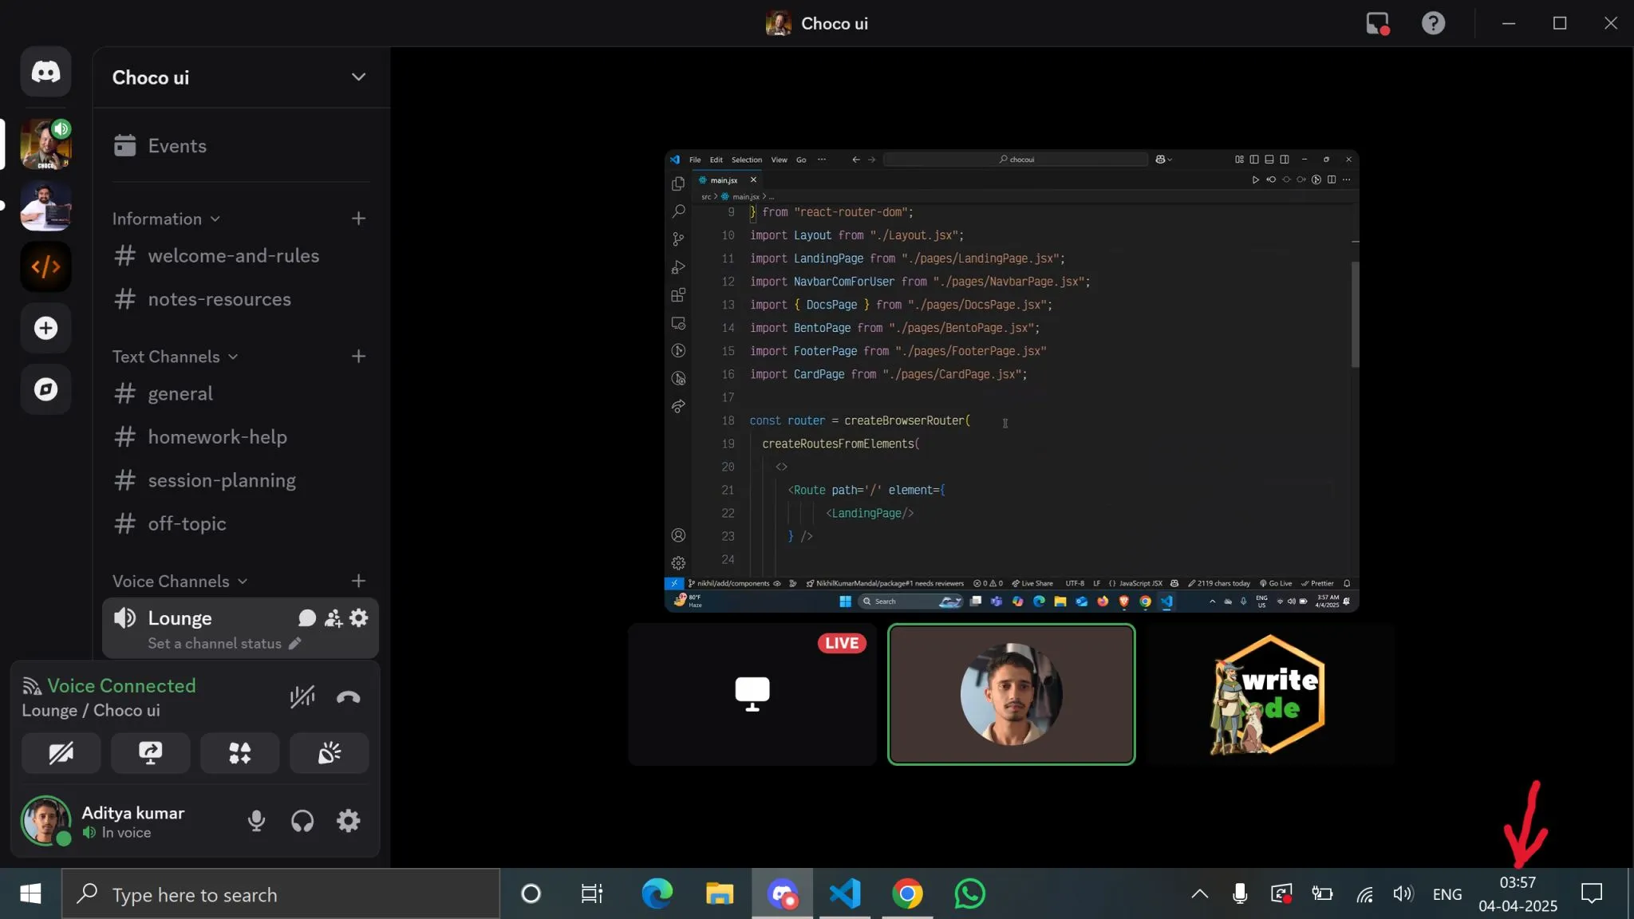Open Choco ui server dropdown menu
The height and width of the screenshot is (919, 1634).
pyautogui.click(x=358, y=77)
